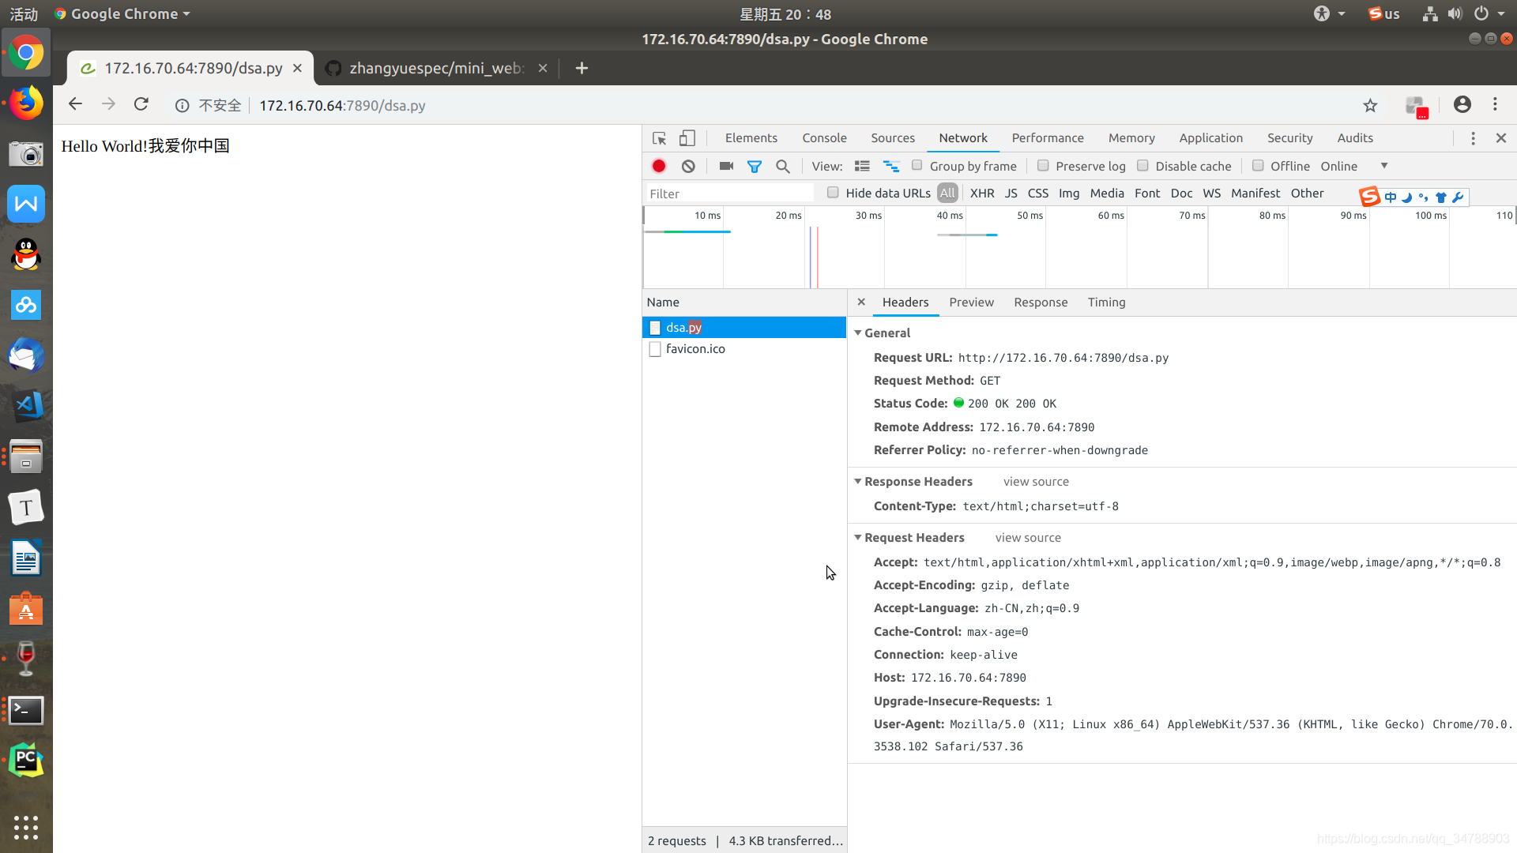
Task: Open accessibility menu in top bar
Action: (x=1329, y=13)
